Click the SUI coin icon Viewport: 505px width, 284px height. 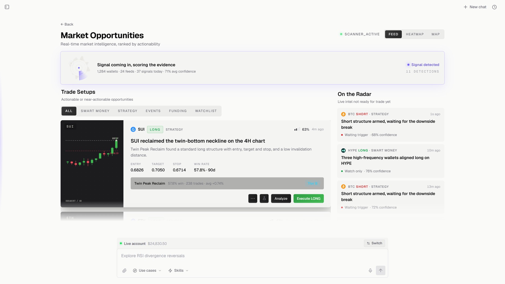133,129
